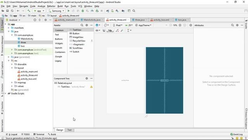Open view options eye dropdown
248x140 pixels.
tap(98, 30)
